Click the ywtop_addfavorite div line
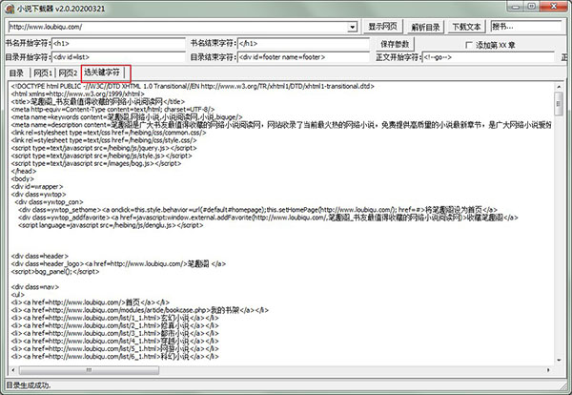The height and width of the screenshot is (395, 572). (268, 218)
